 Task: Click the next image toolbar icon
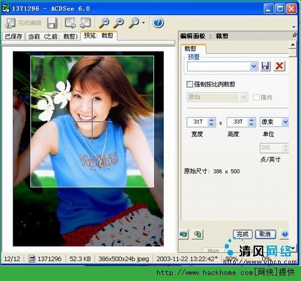pyautogui.click(x=85, y=23)
